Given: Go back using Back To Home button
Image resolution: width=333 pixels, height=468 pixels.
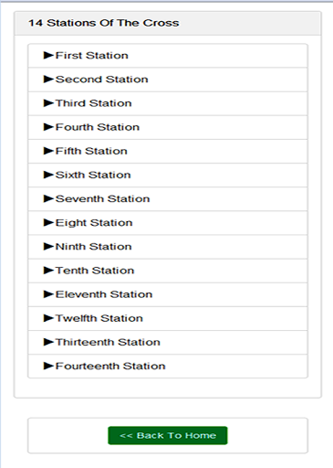Looking at the screenshot, I should click(168, 435).
